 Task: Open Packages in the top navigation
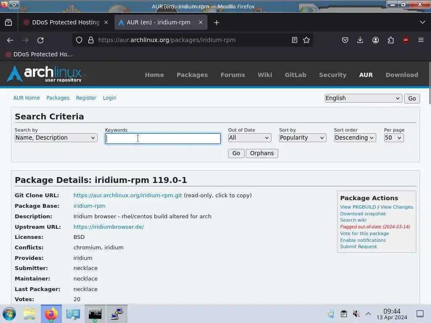(x=192, y=75)
